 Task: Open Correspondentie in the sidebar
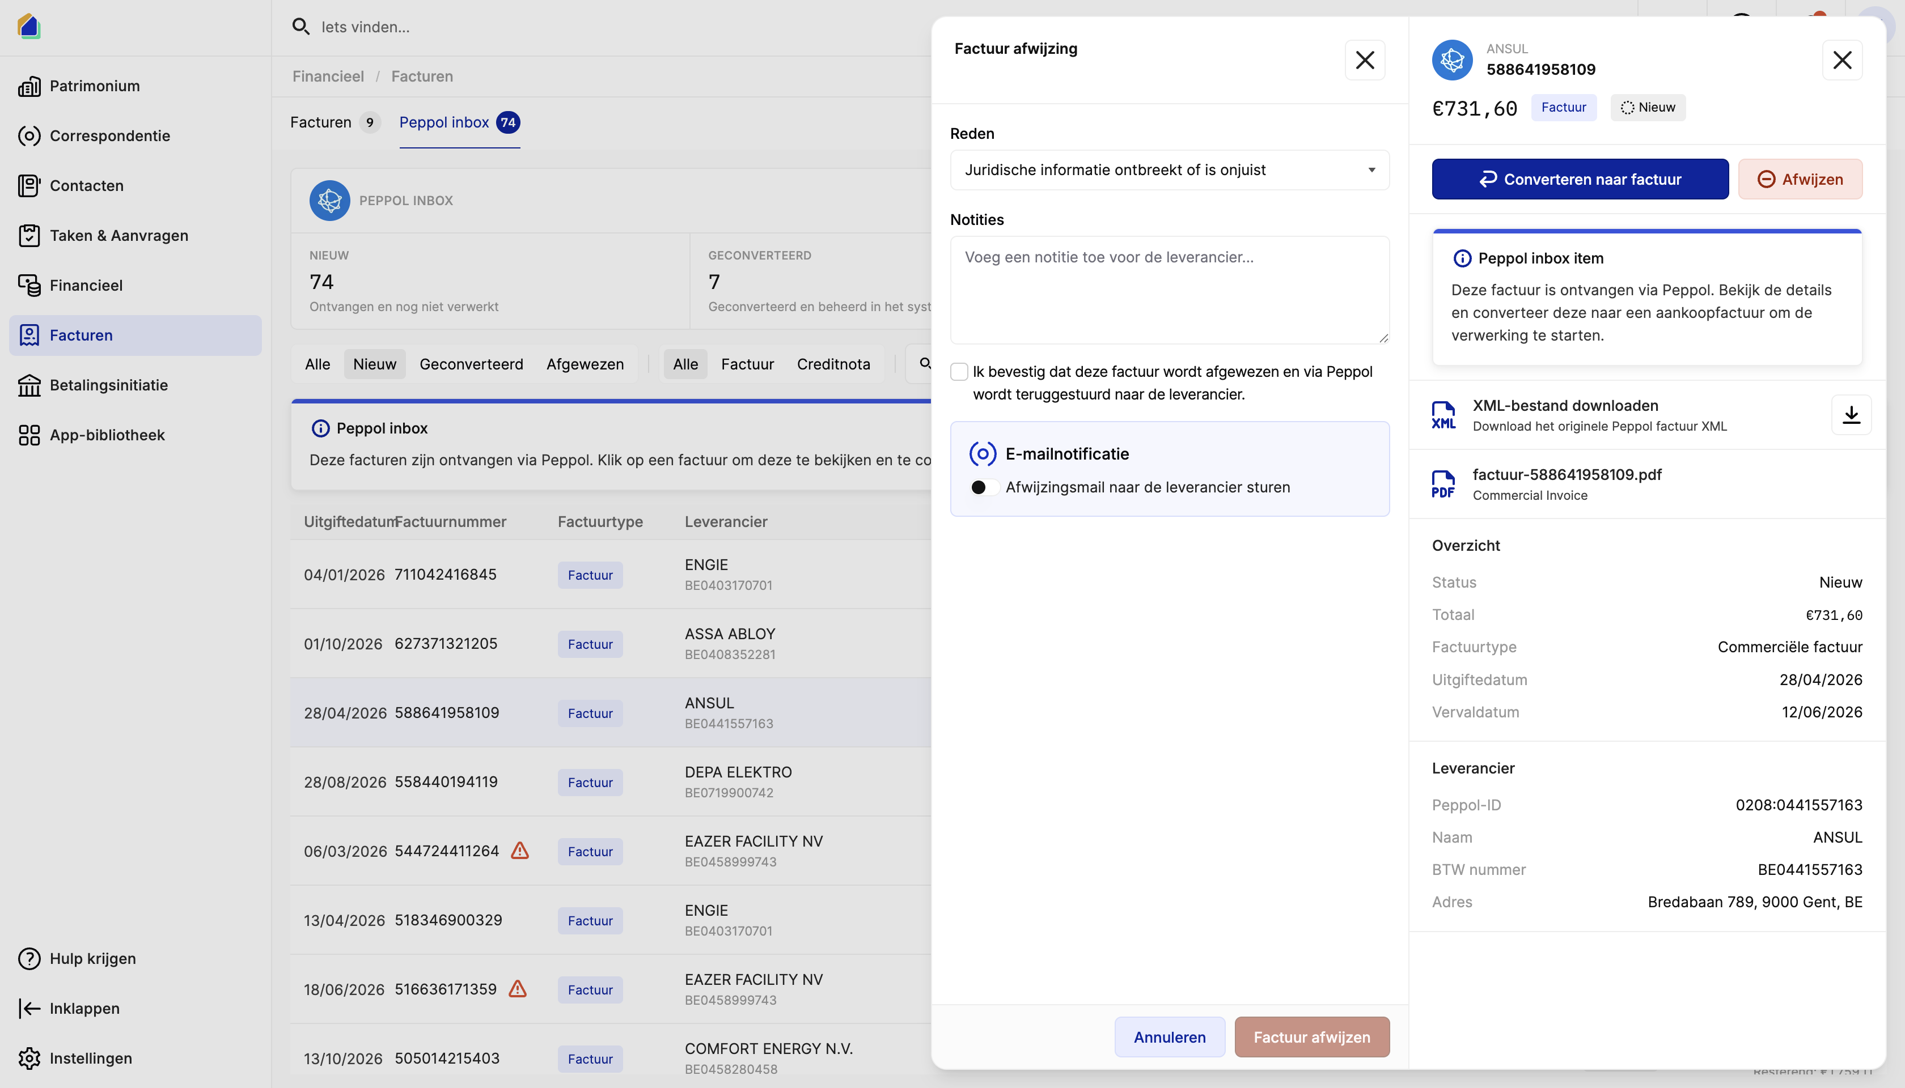click(136, 136)
